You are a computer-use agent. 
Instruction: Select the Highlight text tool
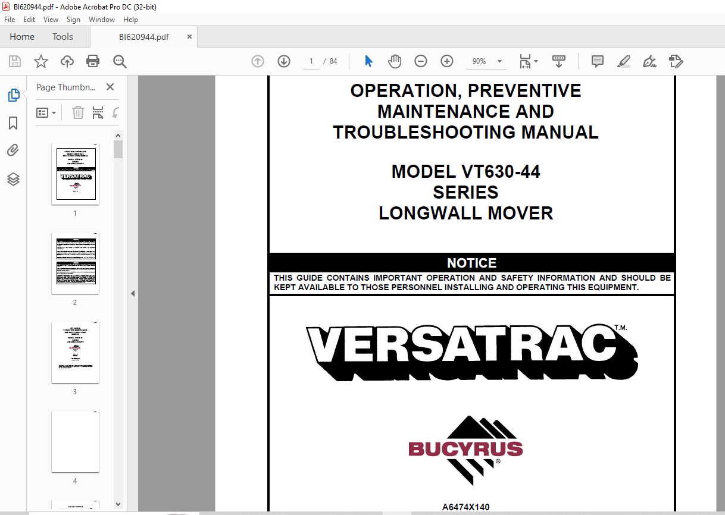[623, 61]
